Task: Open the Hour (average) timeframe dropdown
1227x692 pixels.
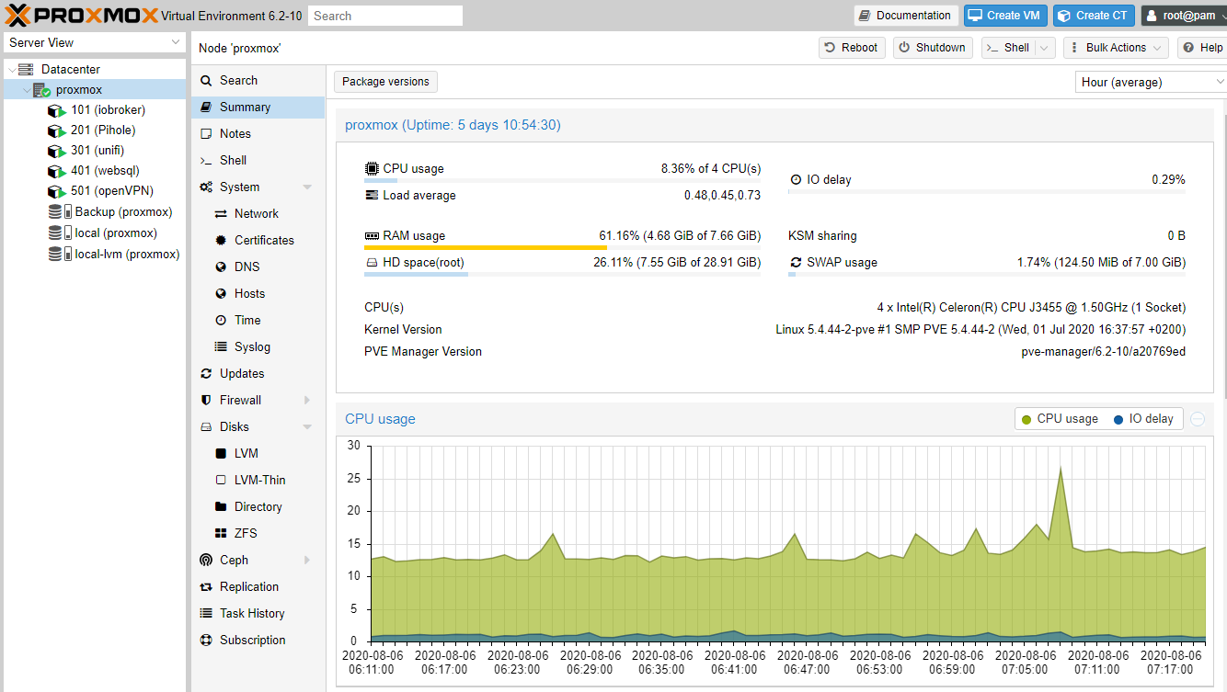Action: tap(1152, 82)
